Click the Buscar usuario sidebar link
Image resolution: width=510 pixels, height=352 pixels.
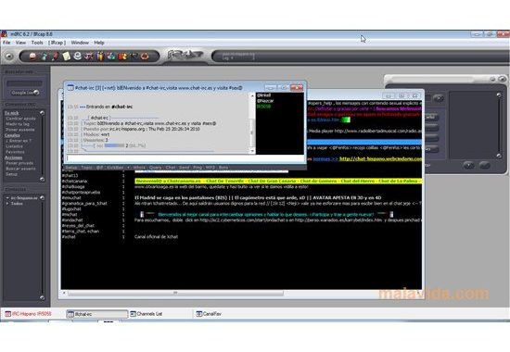coord(20,169)
